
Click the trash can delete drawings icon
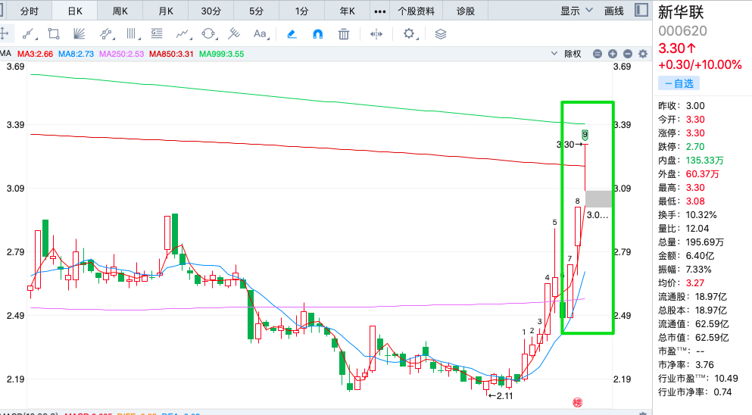click(343, 33)
